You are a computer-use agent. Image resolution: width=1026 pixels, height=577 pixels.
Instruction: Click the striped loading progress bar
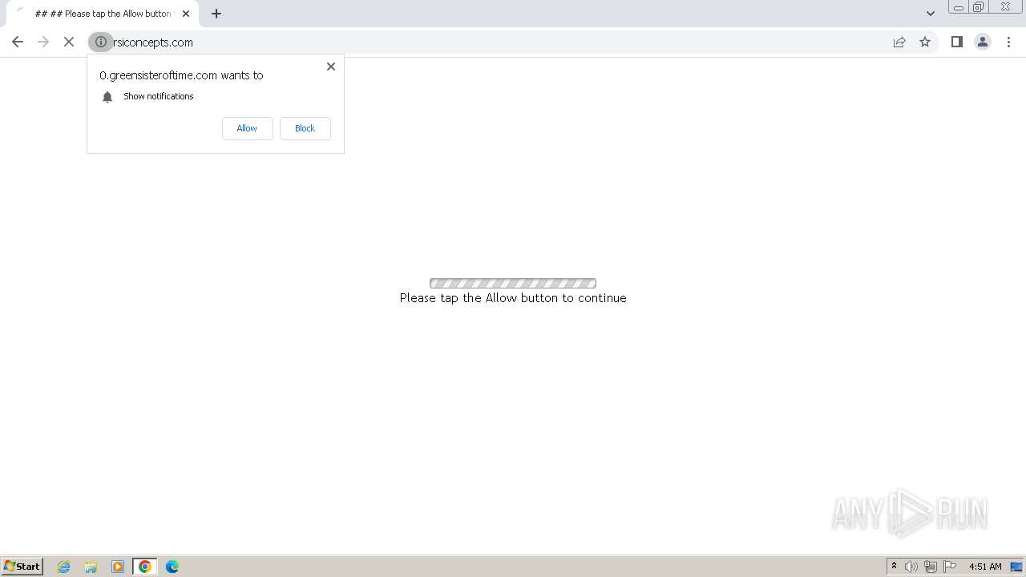pos(513,283)
